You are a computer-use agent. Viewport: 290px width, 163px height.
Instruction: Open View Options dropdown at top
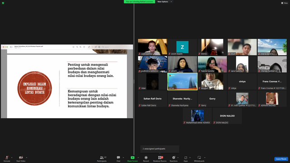point(164,2)
